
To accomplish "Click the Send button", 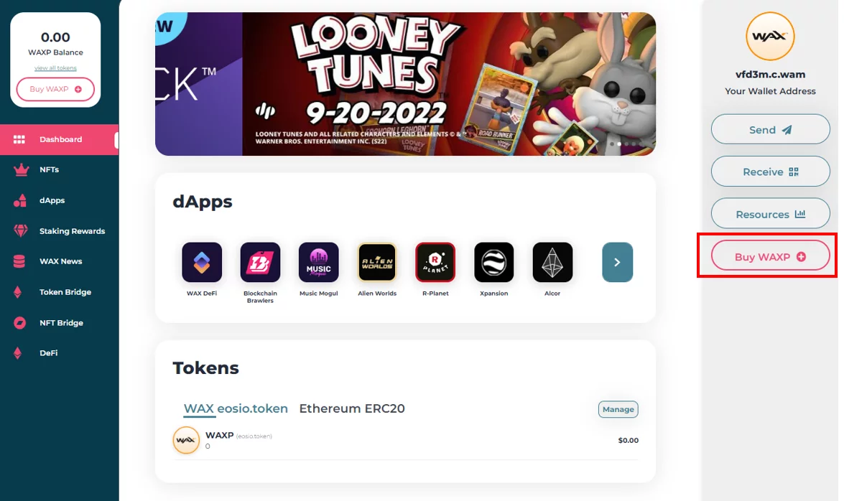I will coord(770,129).
